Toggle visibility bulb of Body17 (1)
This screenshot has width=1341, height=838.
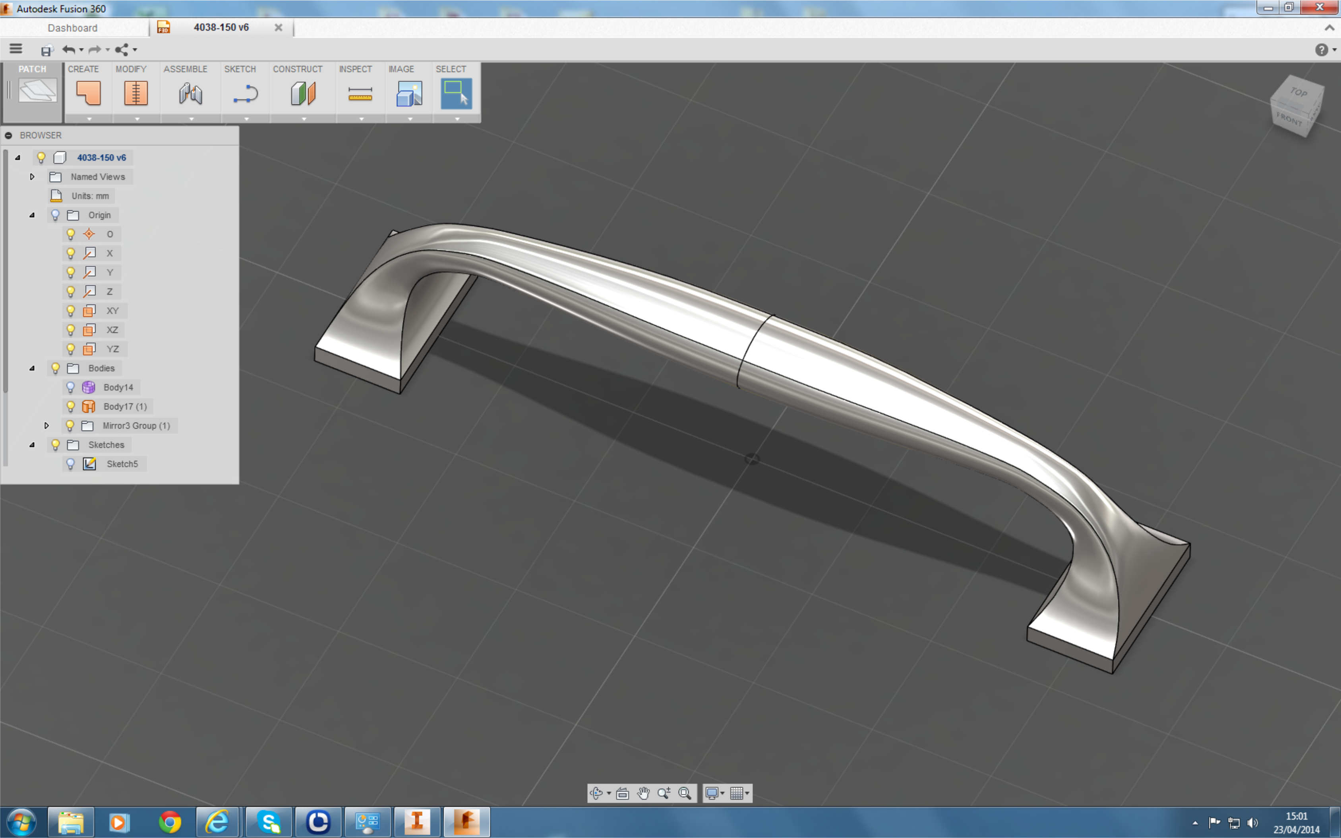point(70,406)
